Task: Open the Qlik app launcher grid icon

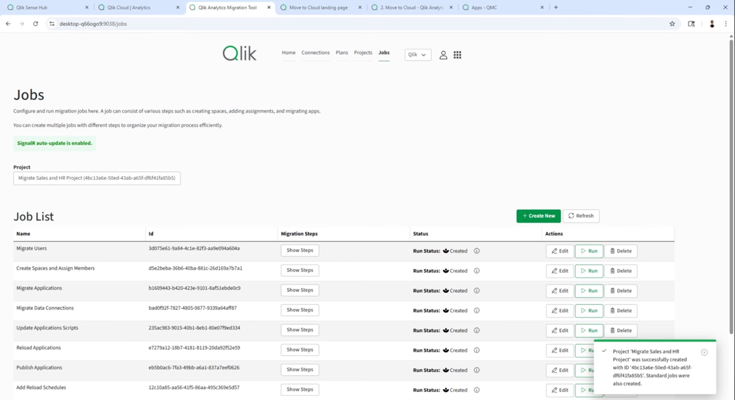Action: (457, 55)
